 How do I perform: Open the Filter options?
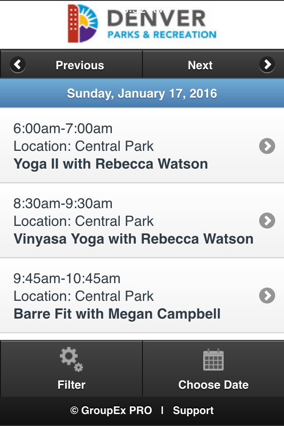tap(71, 369)
